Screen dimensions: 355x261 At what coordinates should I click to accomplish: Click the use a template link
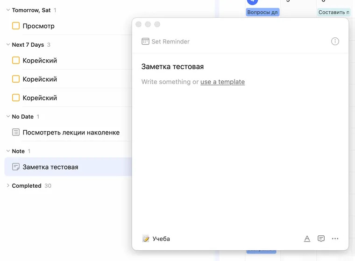[x=222, y=82]
